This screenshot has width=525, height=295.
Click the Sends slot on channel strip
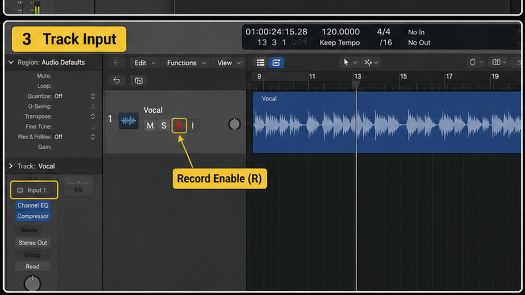tap(29, 230)
